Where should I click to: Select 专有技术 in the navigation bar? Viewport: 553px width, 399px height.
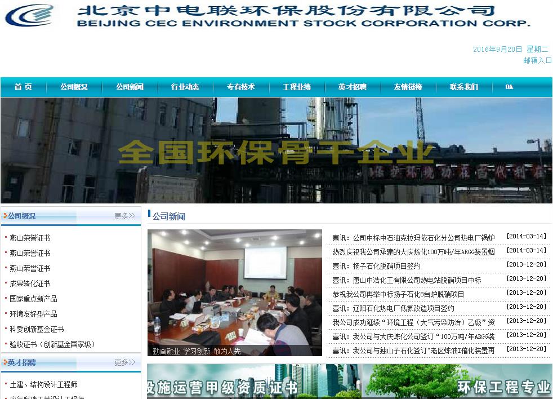click(241, 87)
